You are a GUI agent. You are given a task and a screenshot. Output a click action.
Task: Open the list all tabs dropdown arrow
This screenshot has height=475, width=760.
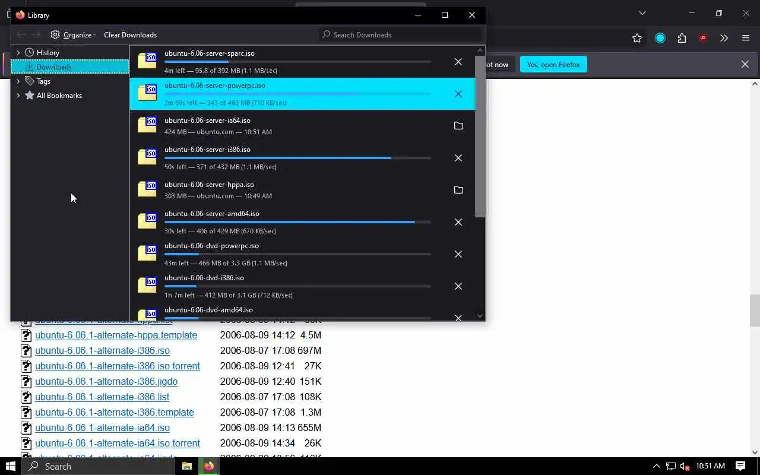642,13
